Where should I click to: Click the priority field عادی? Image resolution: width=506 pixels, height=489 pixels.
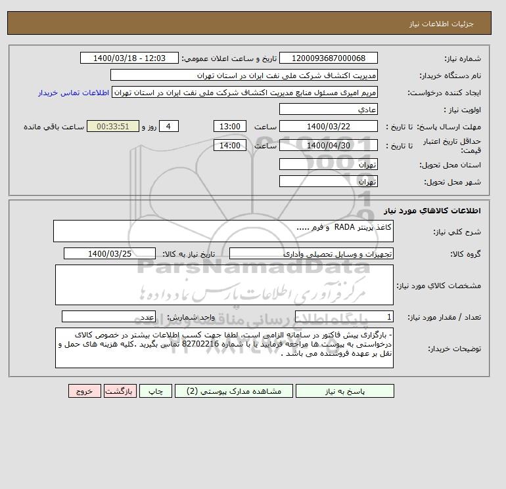tap(328, 109)
